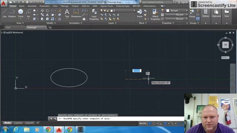Toggle MODEL space button in status bar

point(143,123)
